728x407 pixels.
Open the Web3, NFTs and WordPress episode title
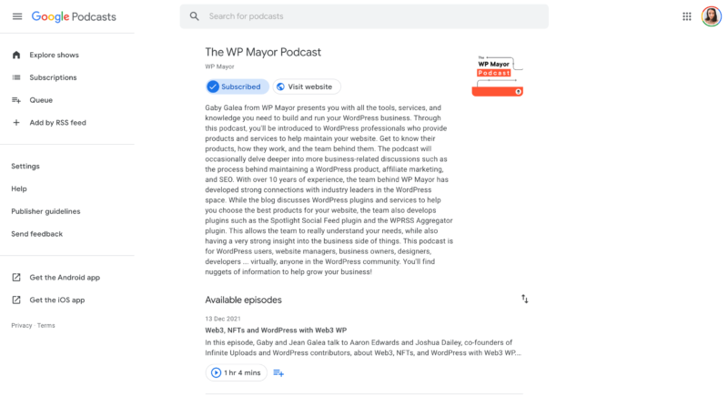tap(276, 331)
